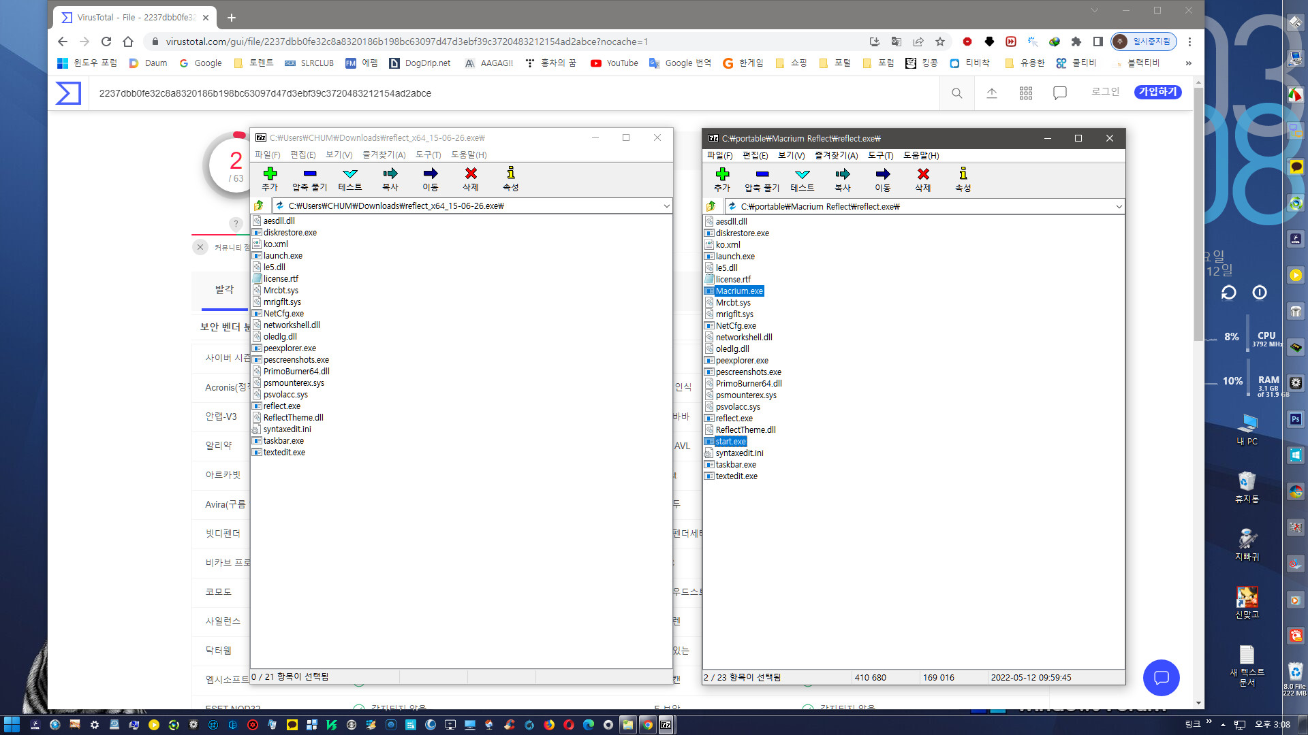The height and width of the screenshot is (735, 1308).
Task: Go up one folder in right Macrium window
Action: [x=711, y=206]
